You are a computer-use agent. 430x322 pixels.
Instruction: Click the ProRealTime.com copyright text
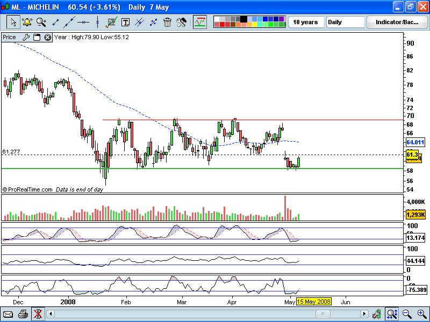(27, 189)
